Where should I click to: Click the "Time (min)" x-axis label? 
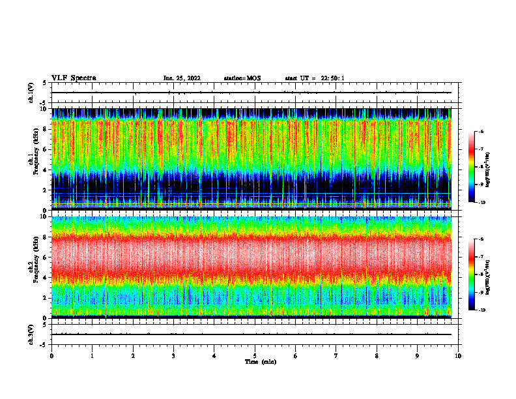261,362
